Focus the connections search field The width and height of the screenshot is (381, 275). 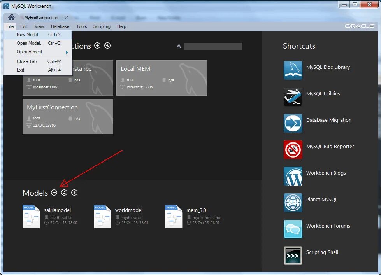pos(212,46)
